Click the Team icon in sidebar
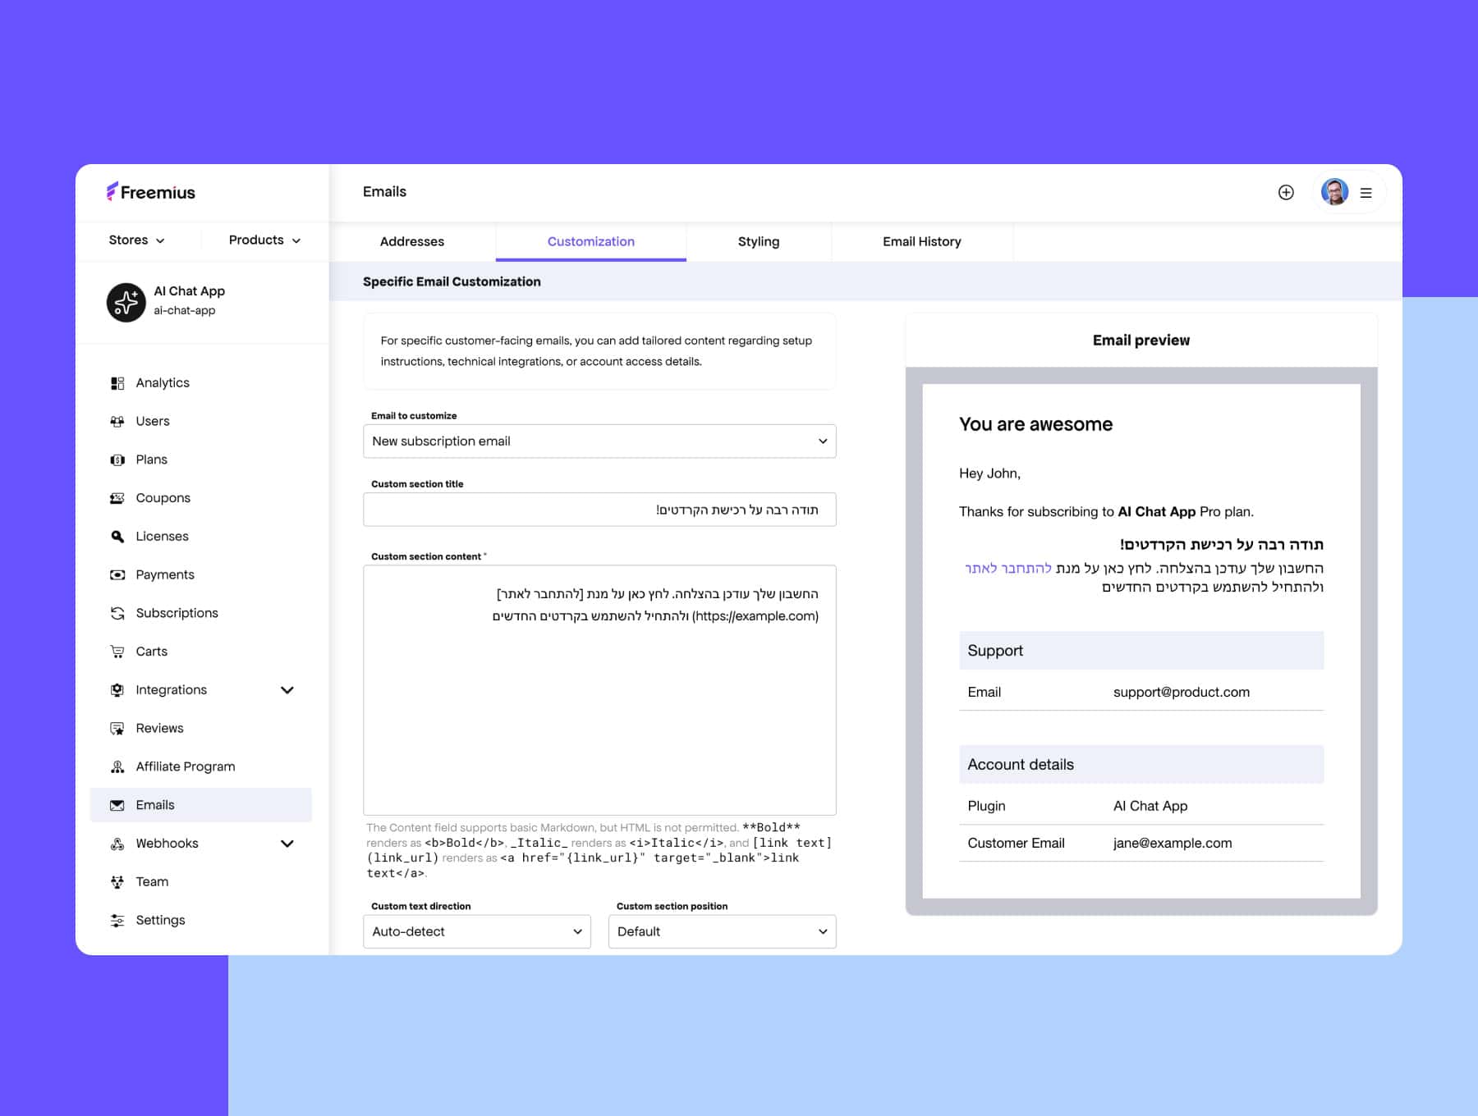 (117, 882)
